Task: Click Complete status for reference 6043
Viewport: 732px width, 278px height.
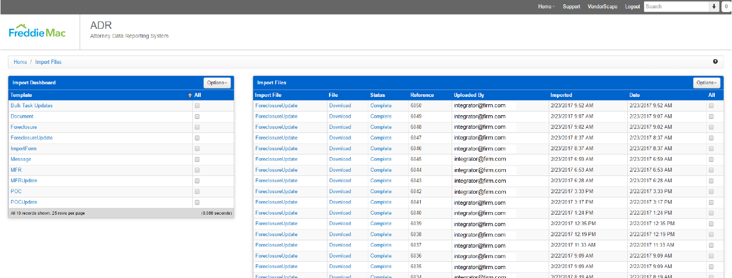Action: click(381, 181)
